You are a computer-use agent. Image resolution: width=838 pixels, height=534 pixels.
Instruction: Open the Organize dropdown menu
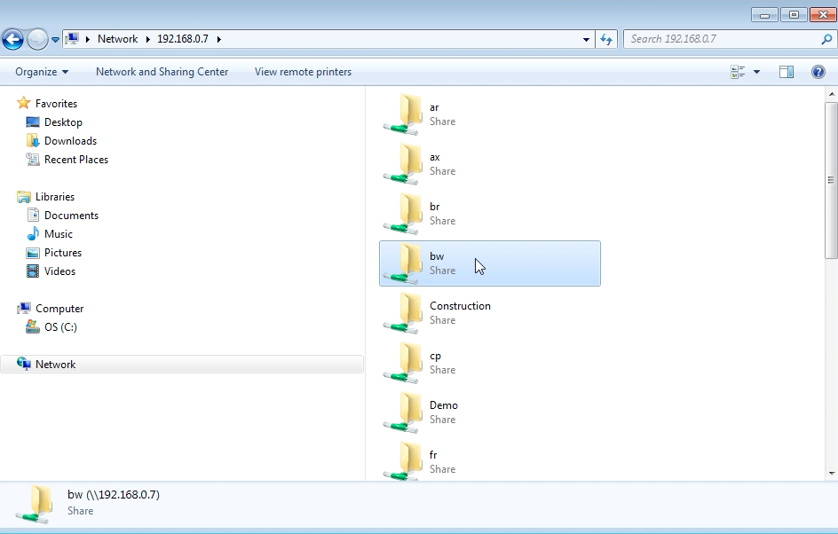[x=41, y=72]
